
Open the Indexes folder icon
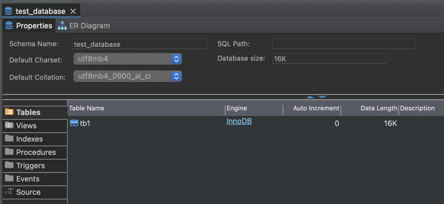[9, 139]
